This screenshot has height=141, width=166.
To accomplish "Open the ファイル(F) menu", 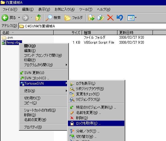I will coord(10,9).
